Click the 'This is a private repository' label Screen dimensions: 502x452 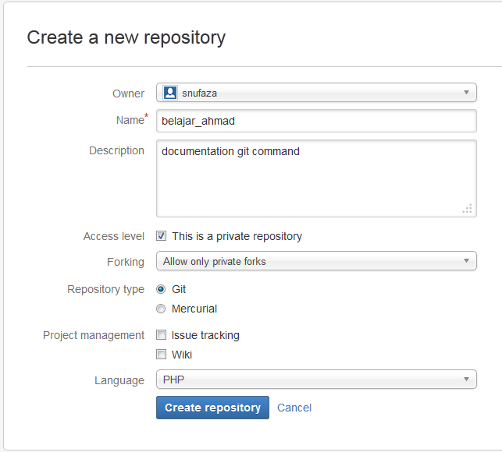coord(237,236)
